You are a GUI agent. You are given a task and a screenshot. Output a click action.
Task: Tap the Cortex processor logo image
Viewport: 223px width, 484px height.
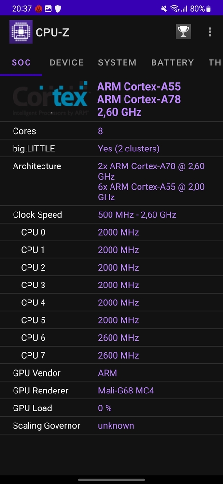pos(51,99)
